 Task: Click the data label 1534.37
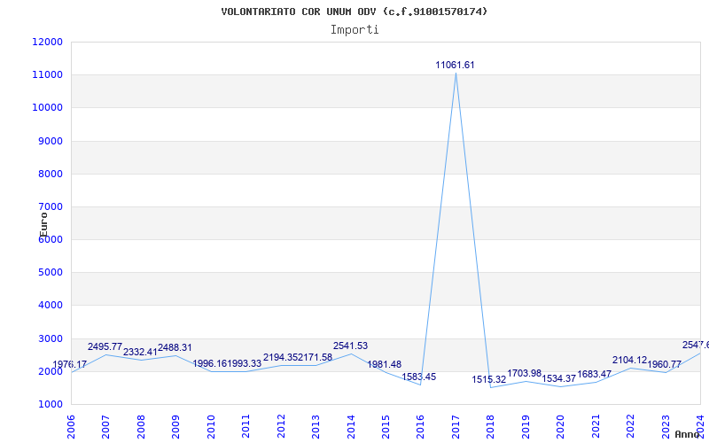coord(559,379)
